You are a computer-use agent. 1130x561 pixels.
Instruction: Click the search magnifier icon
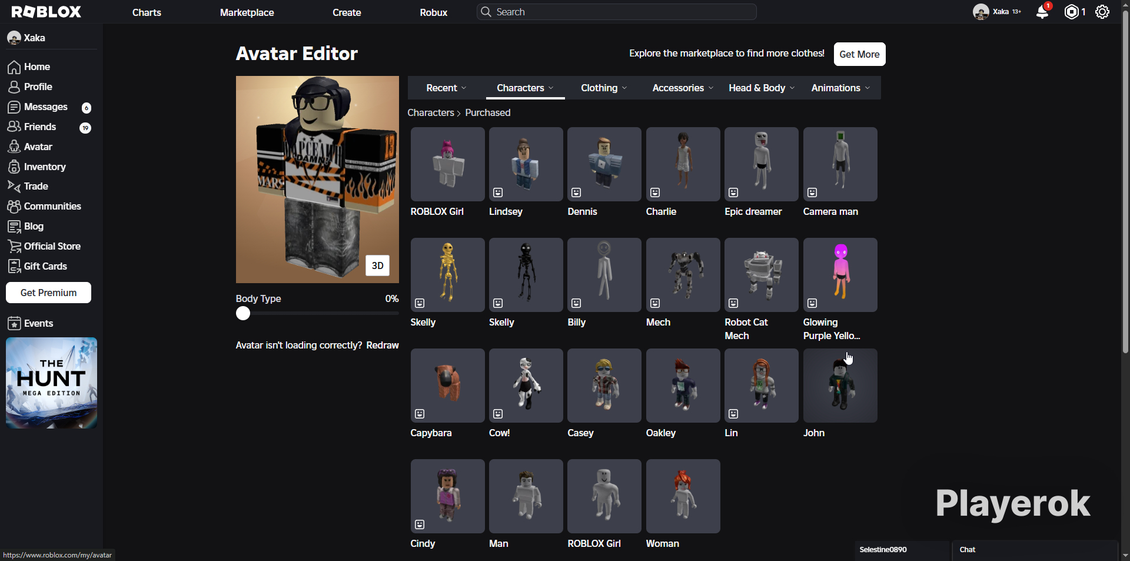click(486, 12)
